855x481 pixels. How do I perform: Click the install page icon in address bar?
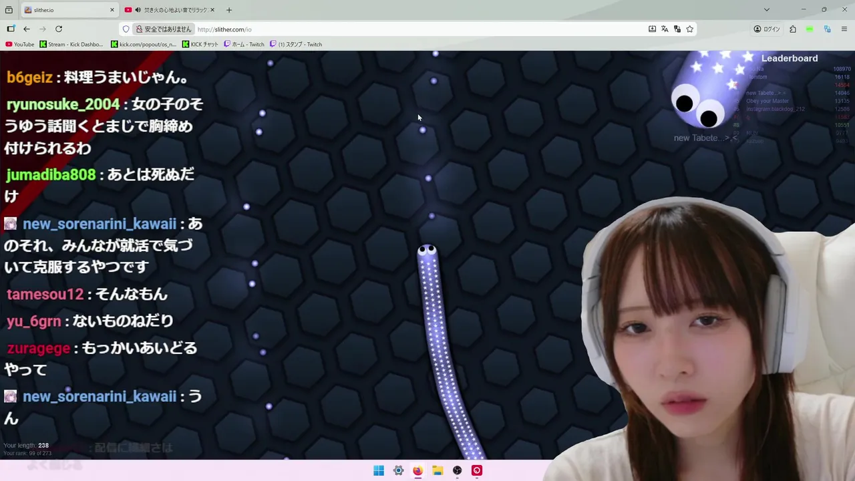(x=652, y=29)
